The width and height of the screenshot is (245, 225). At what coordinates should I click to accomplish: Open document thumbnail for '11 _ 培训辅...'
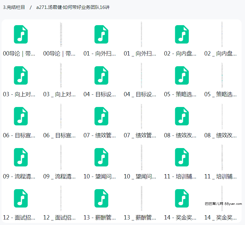pyautogui.click(x=222, y=157)
